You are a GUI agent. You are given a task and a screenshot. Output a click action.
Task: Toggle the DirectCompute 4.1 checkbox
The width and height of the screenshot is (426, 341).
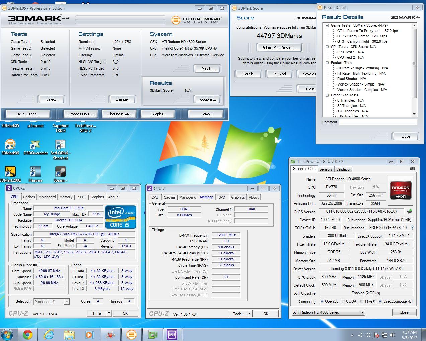(380, 301)
